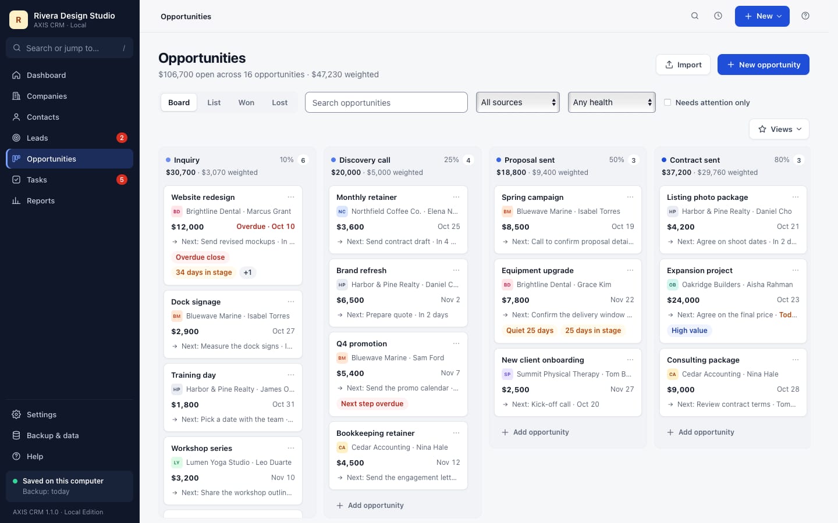The width and height of the screenshot is (838, 523).
Task: Open the All sources dropdown
Action: 518,102
